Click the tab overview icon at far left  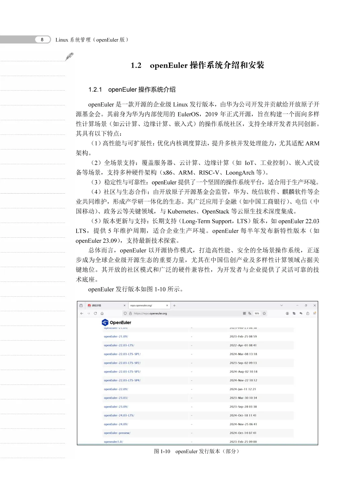point(81,305)
